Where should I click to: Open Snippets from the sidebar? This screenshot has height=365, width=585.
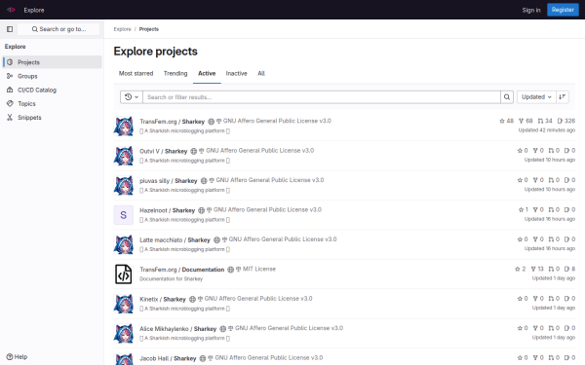point(53,118)
